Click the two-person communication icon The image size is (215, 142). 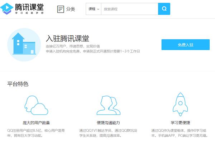click(x=109, y=105)
